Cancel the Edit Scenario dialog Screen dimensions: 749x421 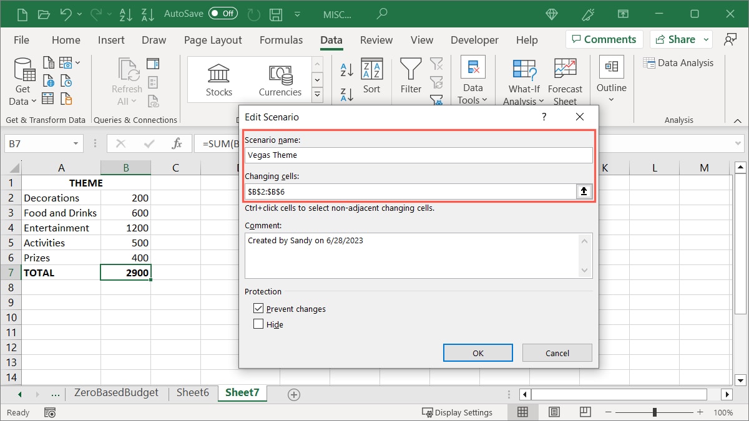[x=557, y=352]
